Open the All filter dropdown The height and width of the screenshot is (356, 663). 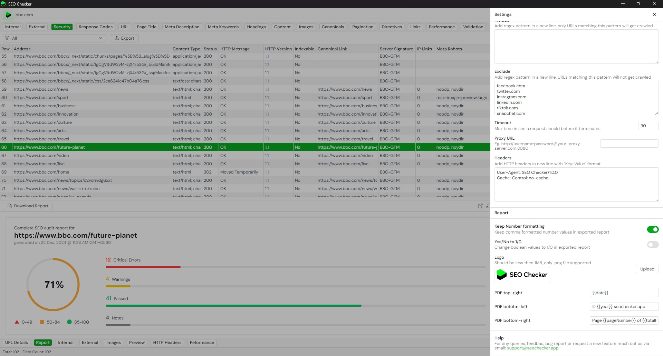(55, 38)
